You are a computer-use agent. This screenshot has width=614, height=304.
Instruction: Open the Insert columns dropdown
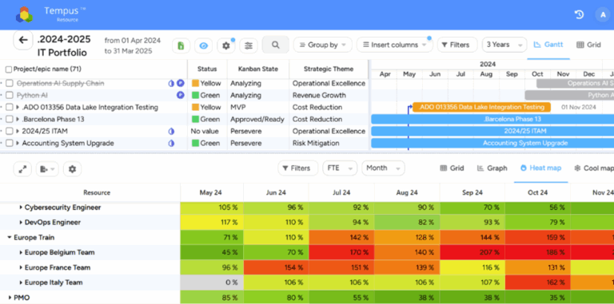pyautogui.click(x=394, y=45)
